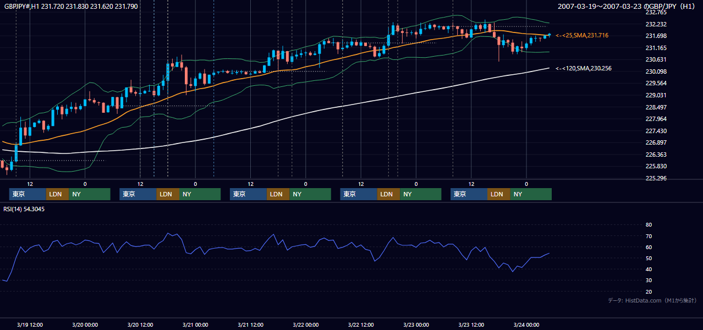Select the 東京 session box for 3/21
Screen dimensions: 703x330
(248, 194)
